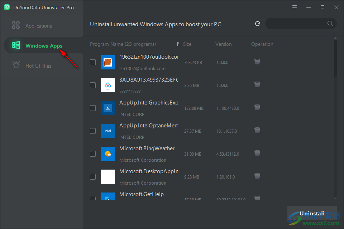344x229 pixels.
Task: Click version 1.20.101.0 cell
Action: pyautogui.click(x=225, y=177)
